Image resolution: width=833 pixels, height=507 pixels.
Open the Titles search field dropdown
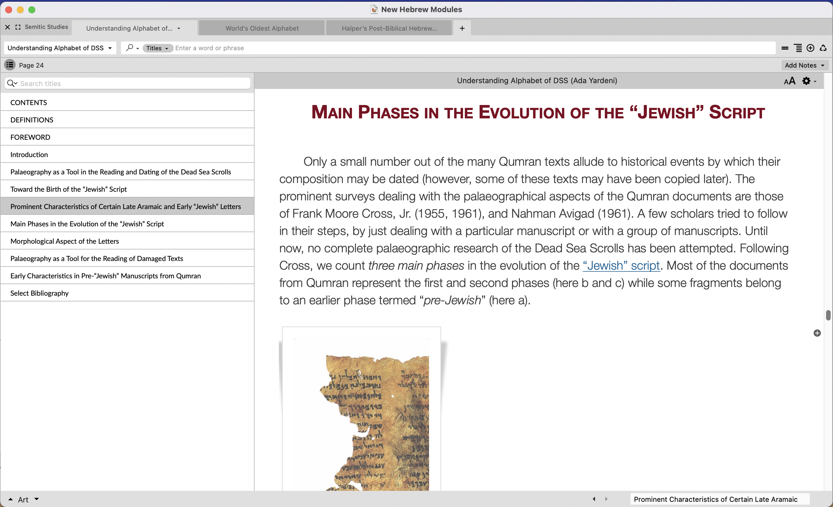tap(158, 48)
